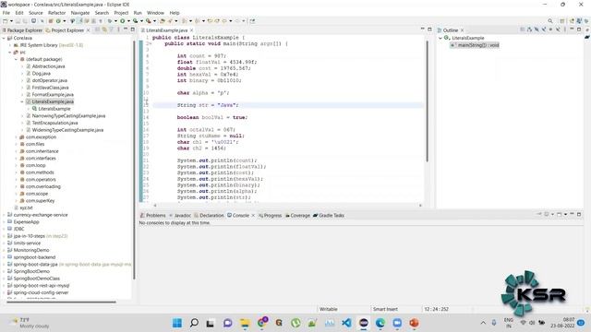Close the Console view tab

[x=253, y=215]
